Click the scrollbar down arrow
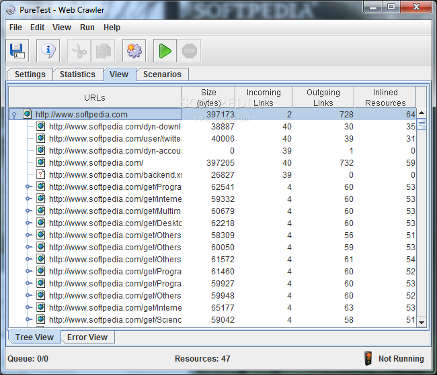This screenshot has width=437, height=375. [422, 323]
